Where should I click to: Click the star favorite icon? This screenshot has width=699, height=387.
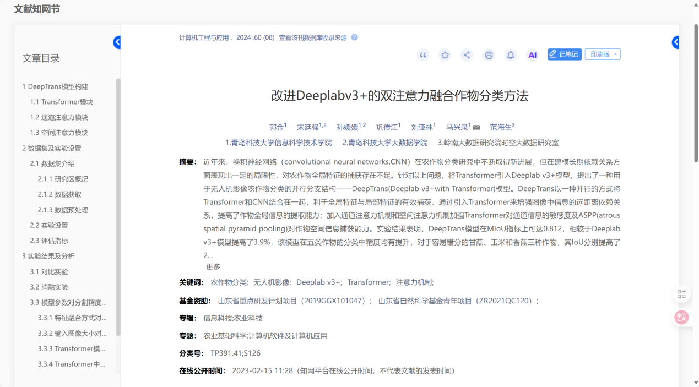click(445, 55)
